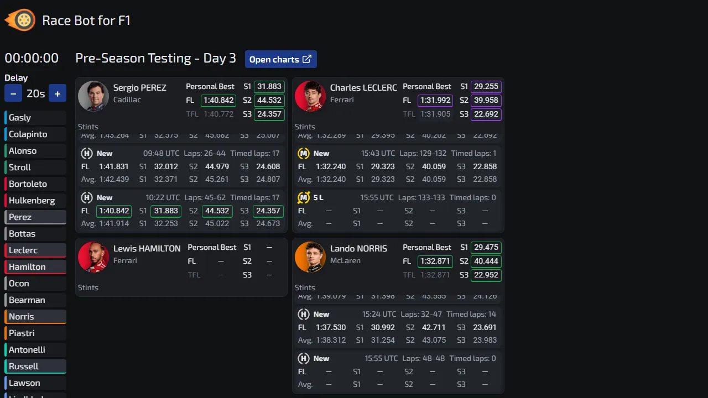Click the medium tire icon in Leclerc's 15:43 stint

[x=304, y=153]
